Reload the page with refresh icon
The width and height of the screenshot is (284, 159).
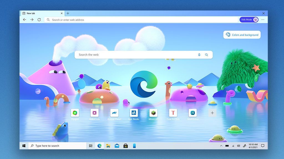point(39,20)
